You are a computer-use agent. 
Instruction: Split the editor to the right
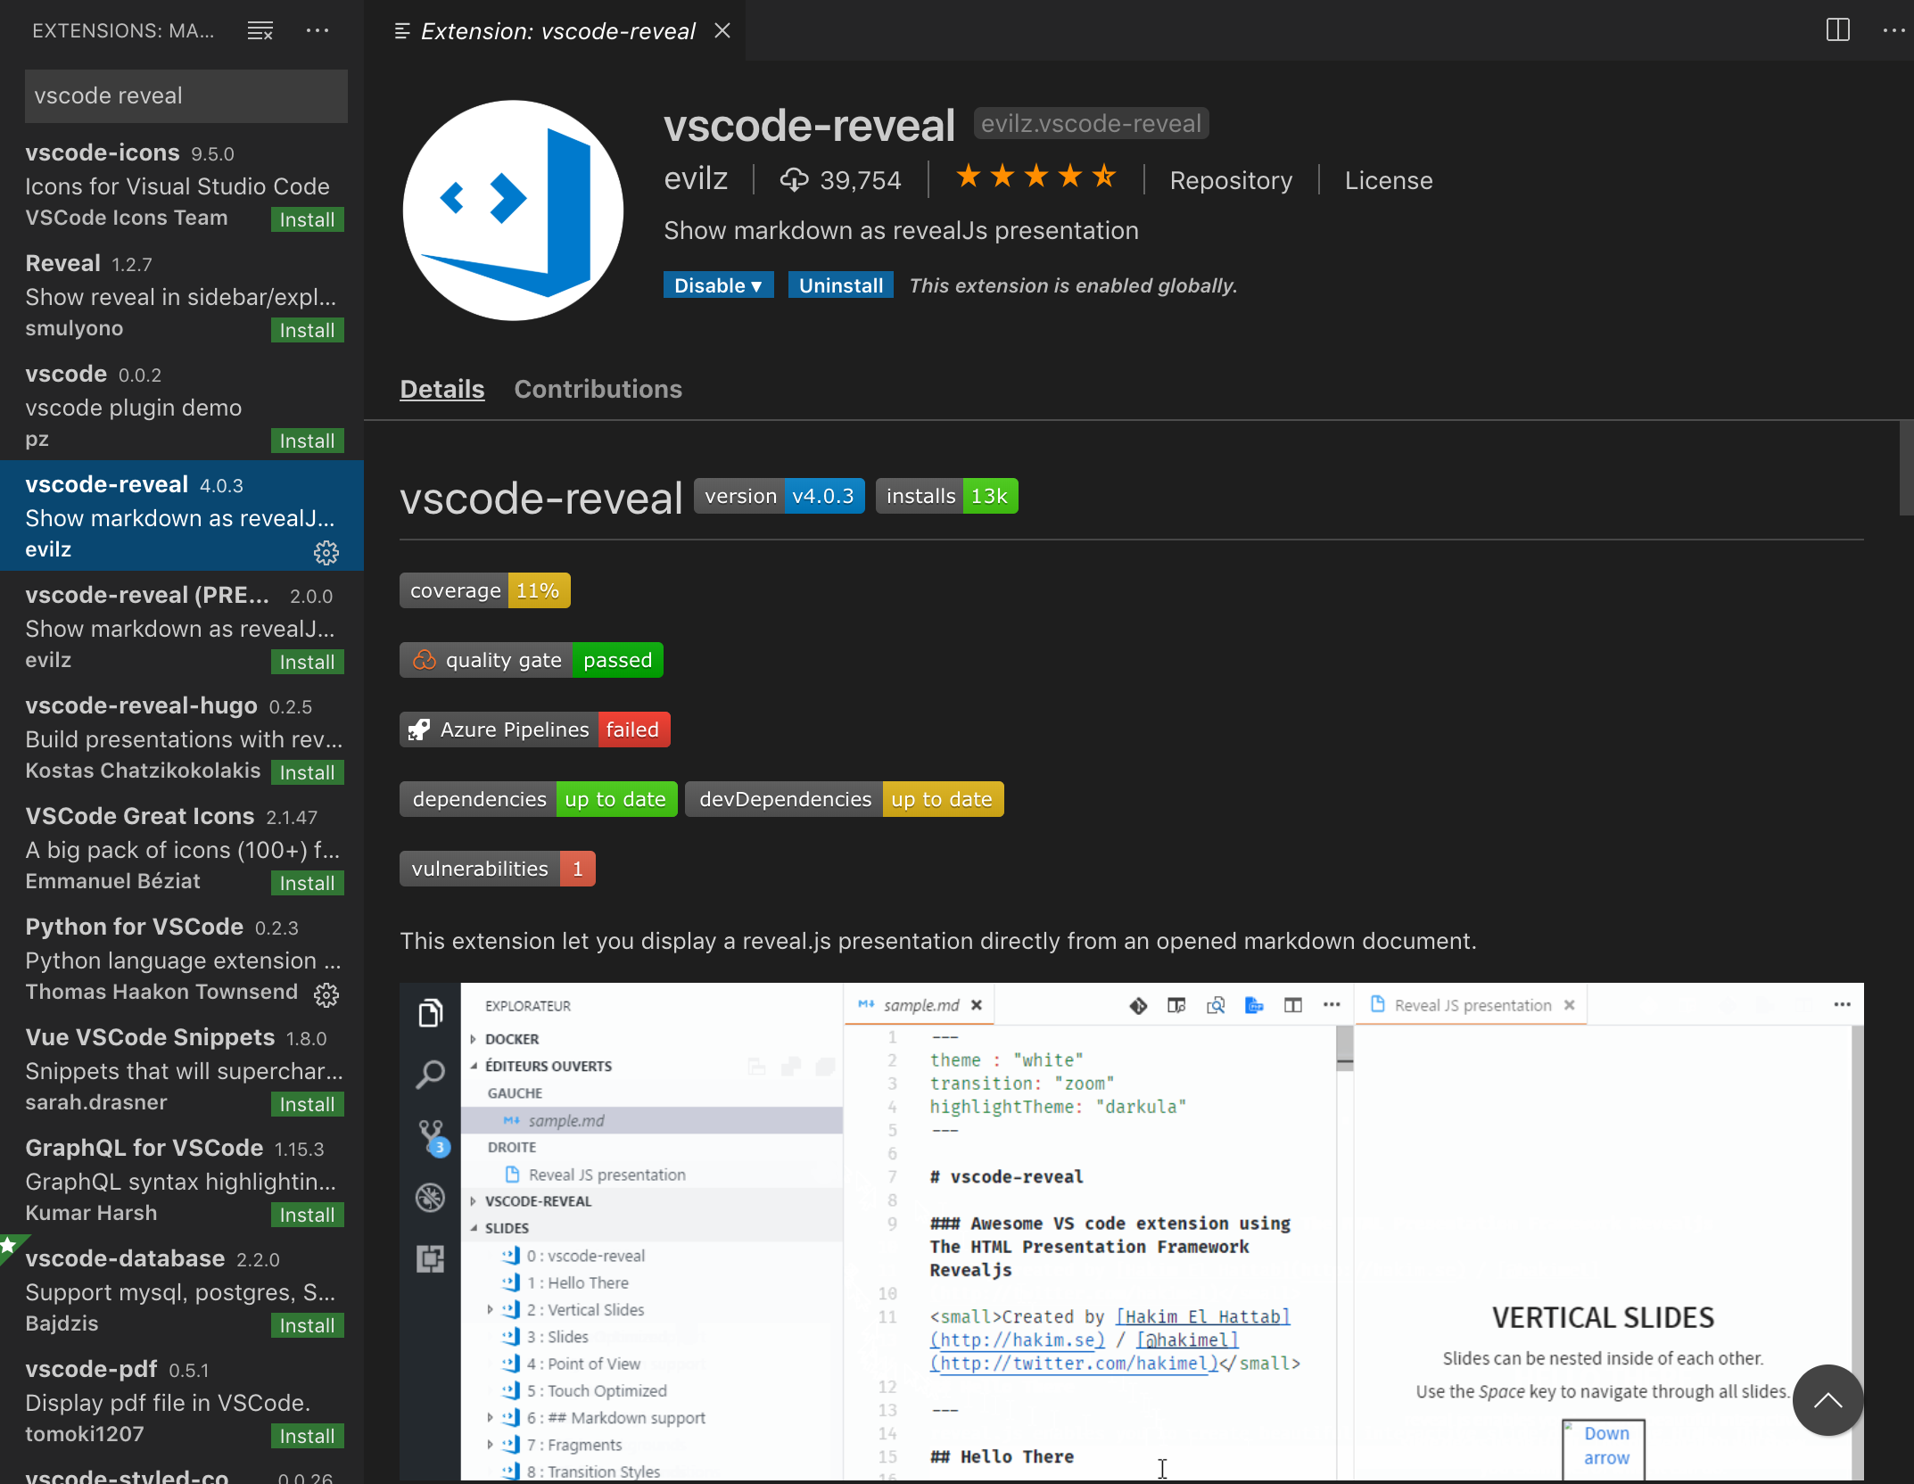pos(1837,30)
